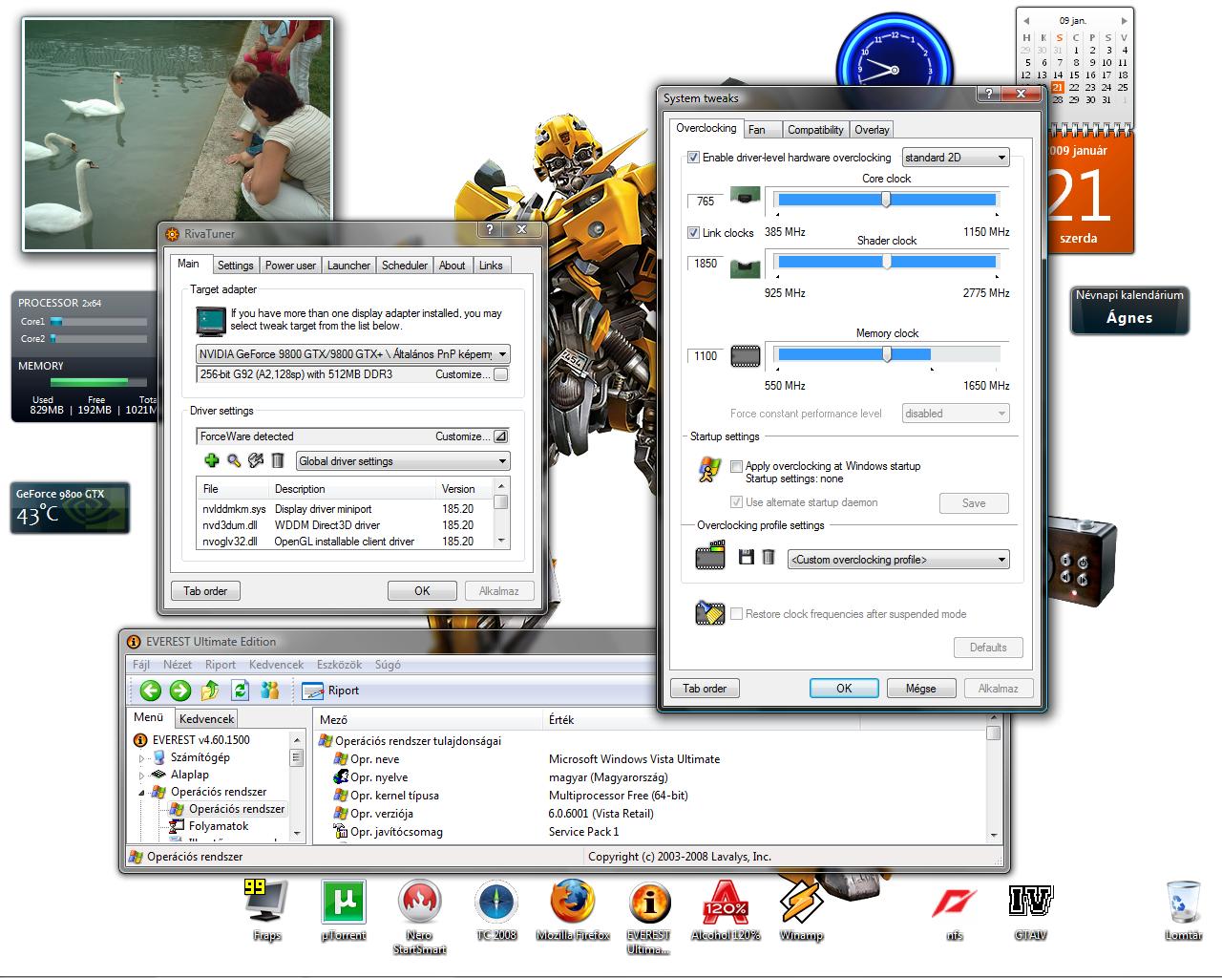This screenshot has height=978, width=1222.
Task: Switch to the Power user tab in RivaTuner
Action: pos(290,266)
